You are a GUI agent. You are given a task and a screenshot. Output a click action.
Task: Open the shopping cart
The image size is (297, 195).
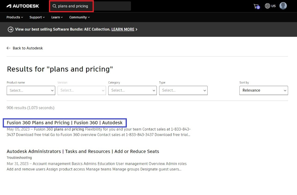coord(257,6)
